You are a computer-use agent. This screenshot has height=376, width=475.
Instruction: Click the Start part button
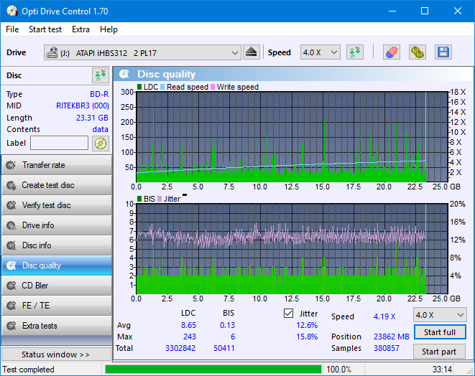tap(439, 352)
